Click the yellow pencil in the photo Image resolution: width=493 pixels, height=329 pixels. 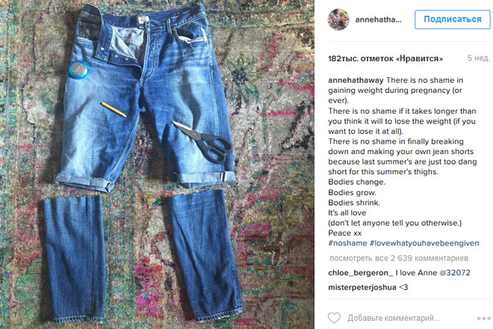114,109
